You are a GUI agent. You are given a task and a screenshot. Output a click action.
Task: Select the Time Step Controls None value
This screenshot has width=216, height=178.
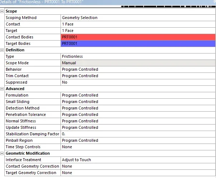coord(138,147)
